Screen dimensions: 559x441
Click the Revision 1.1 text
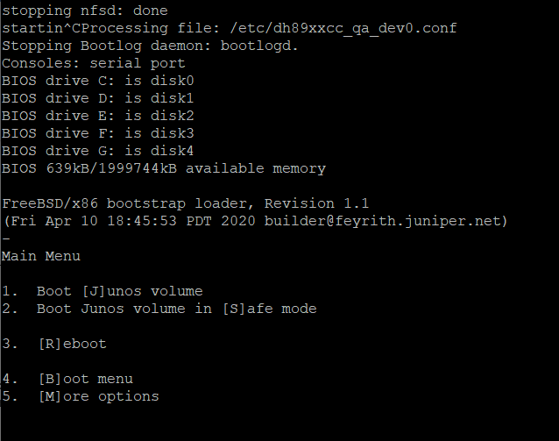tap(316, 203)
